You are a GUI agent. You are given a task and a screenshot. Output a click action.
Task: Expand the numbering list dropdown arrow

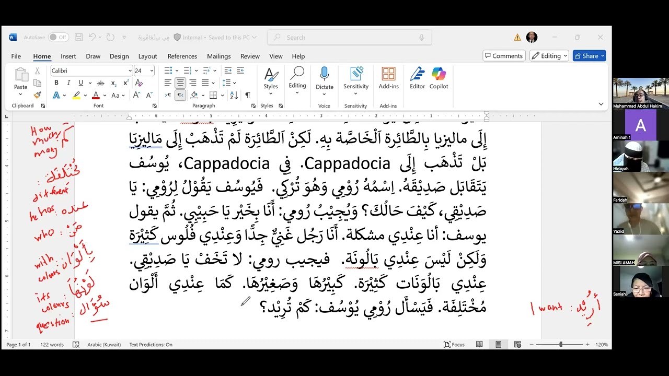click(x=197, y=70)
